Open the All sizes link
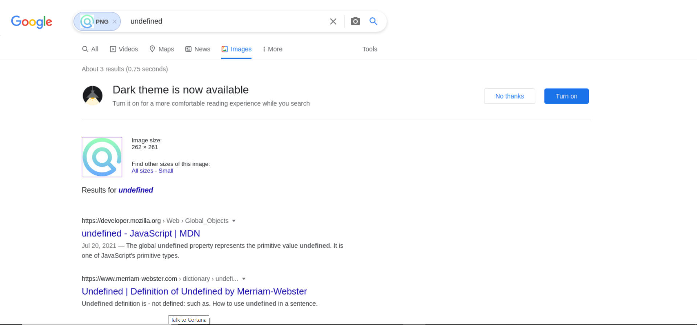 coord(142,171)
